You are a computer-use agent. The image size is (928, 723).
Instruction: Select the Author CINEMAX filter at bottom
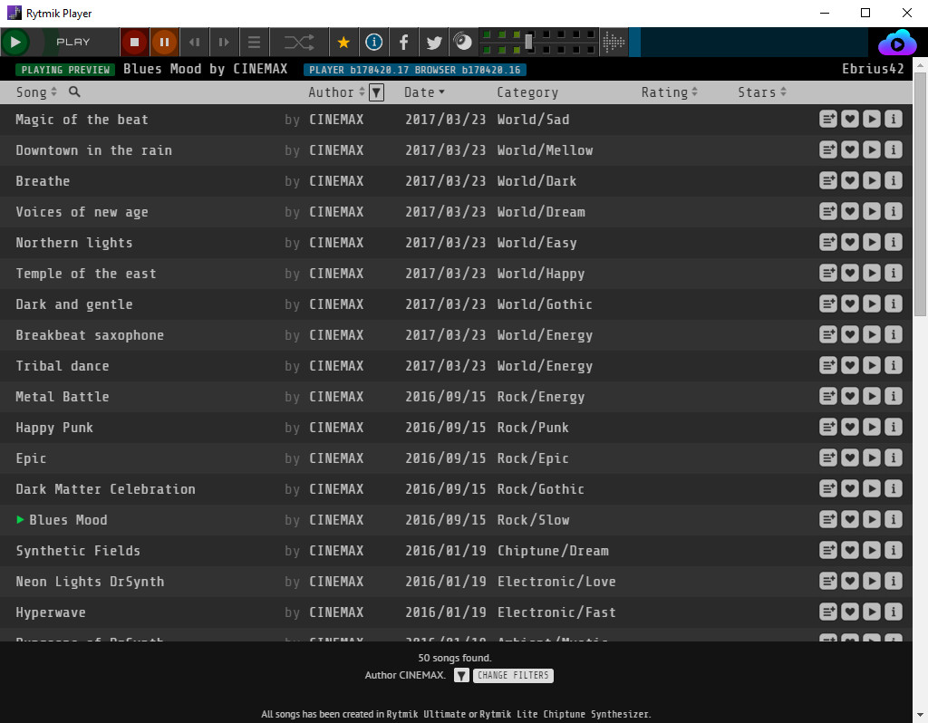tap(404, 675)
